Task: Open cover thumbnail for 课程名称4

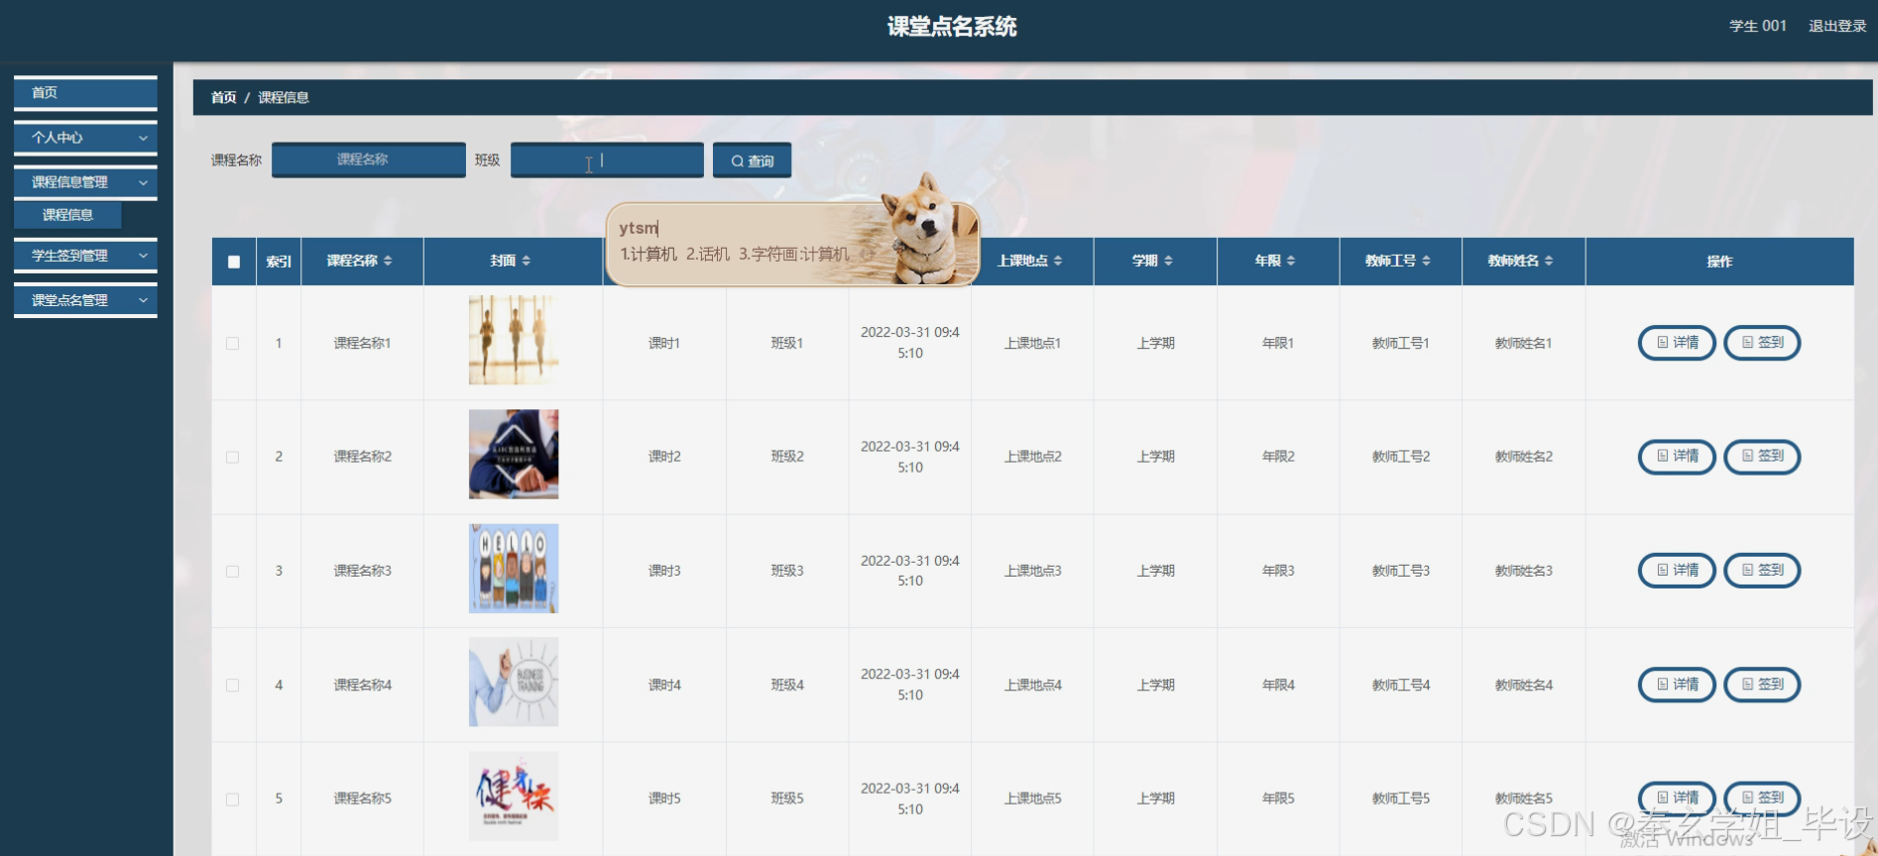Action: 514,682
